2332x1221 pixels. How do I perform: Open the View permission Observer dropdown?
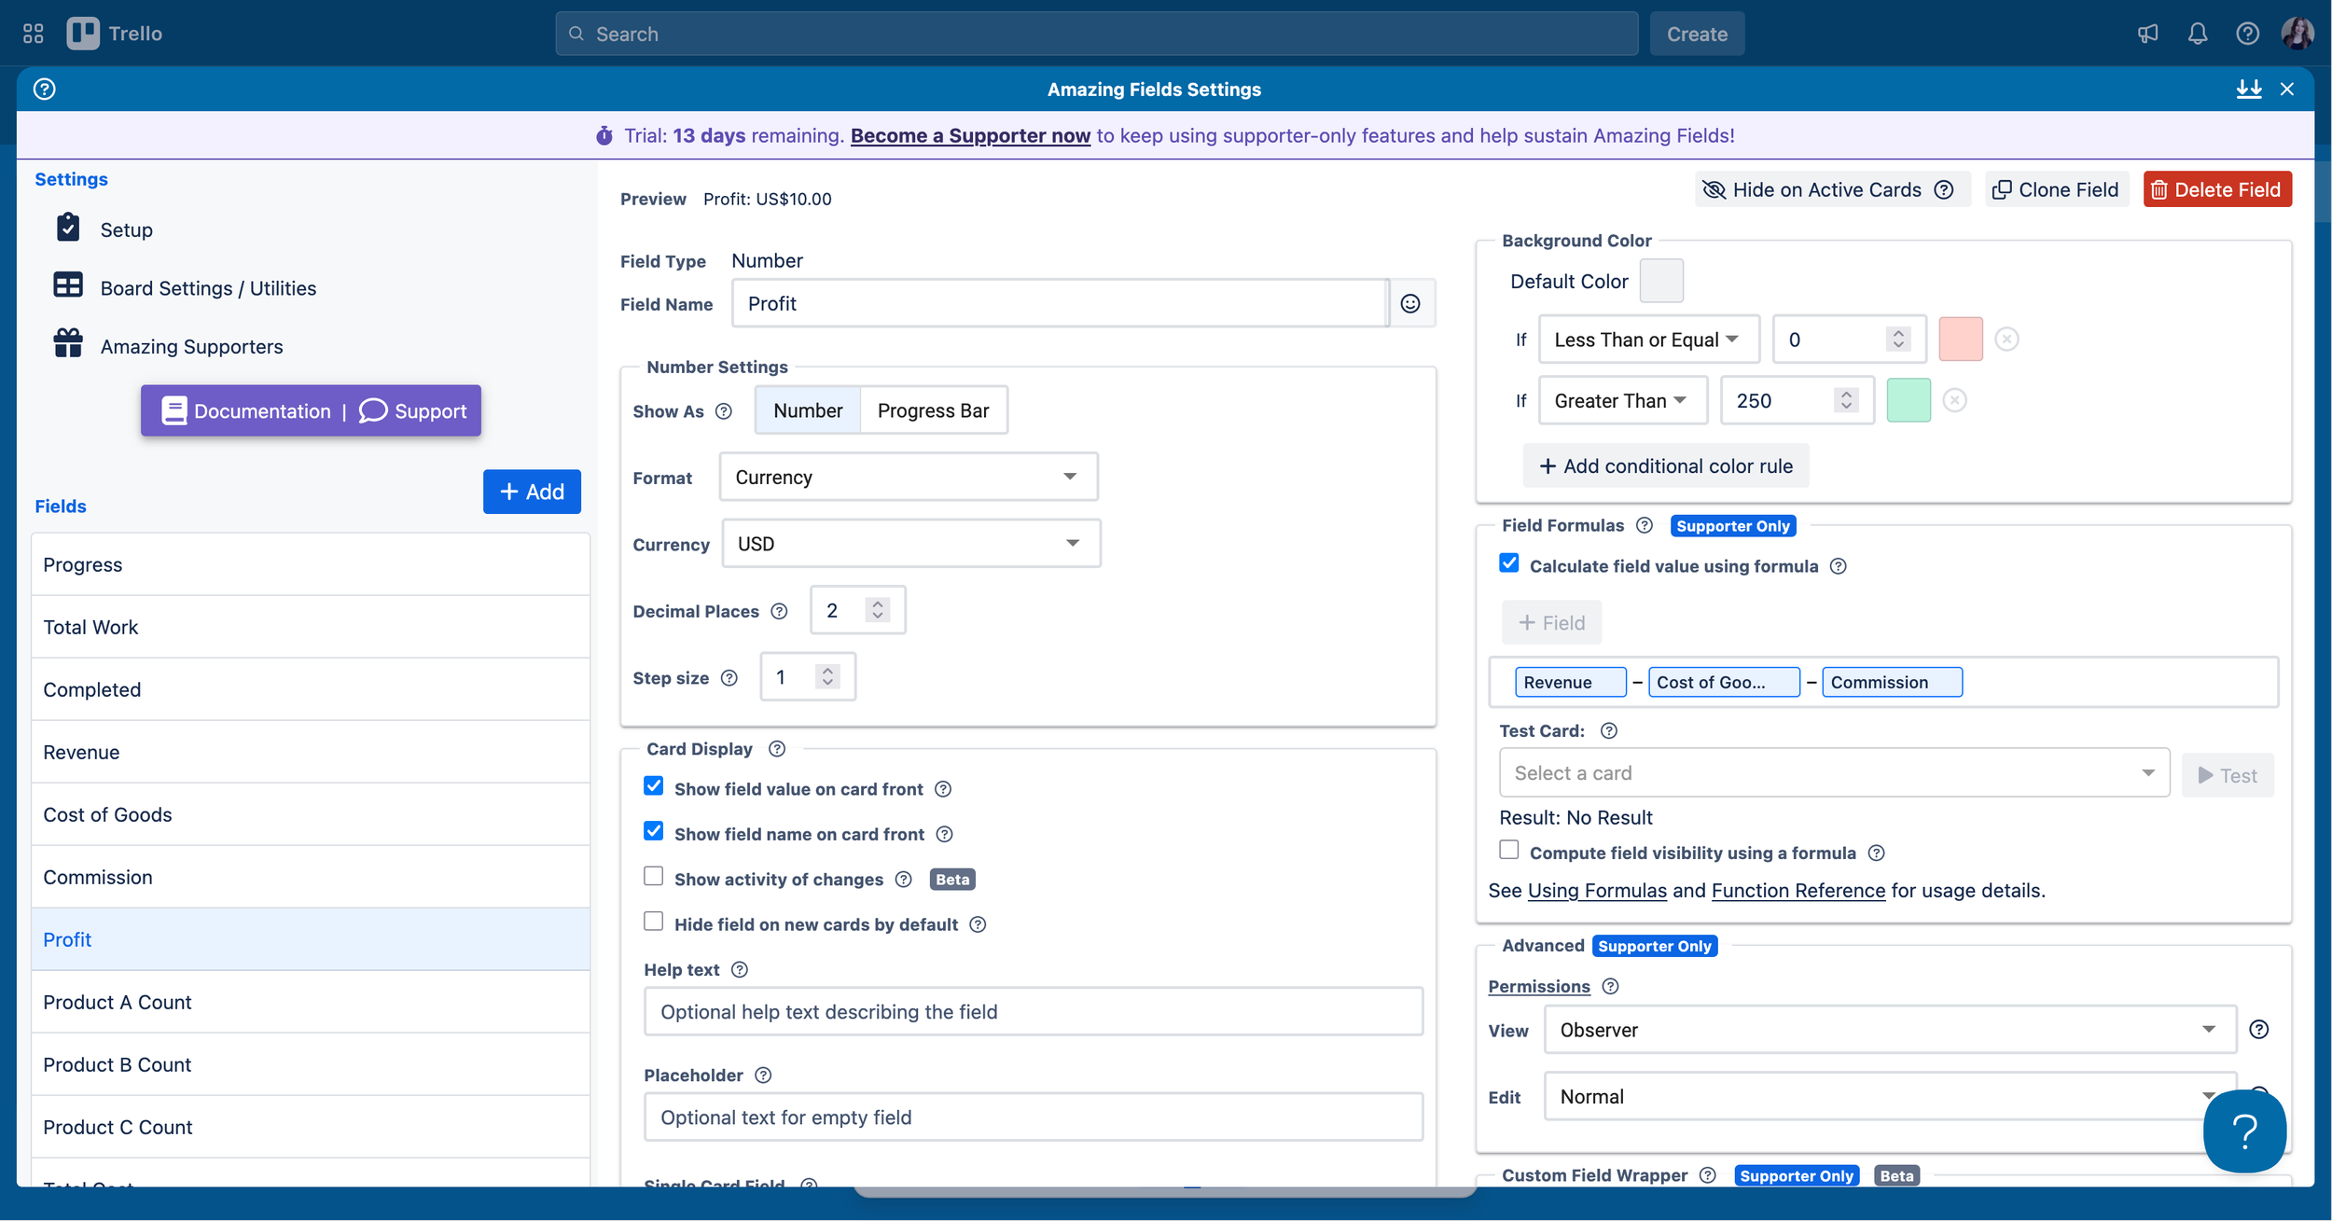(1890, 1030)
